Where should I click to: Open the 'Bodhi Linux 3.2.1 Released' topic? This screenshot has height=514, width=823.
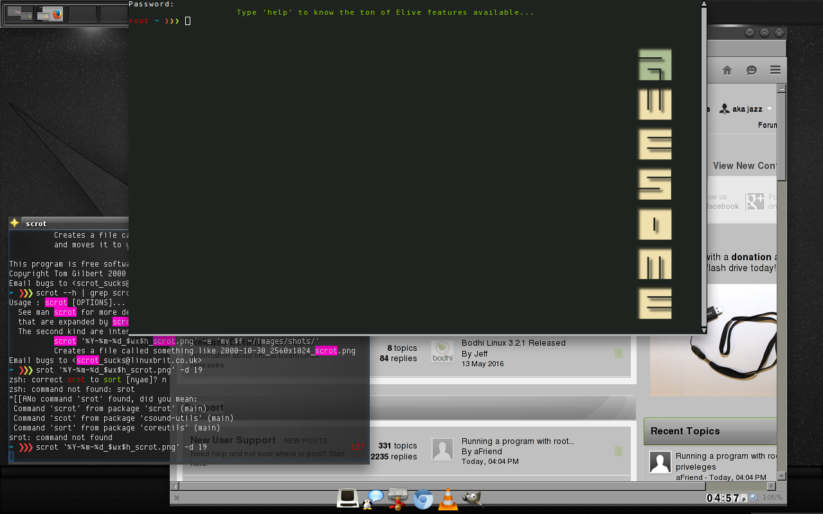[x=514, y=343]
